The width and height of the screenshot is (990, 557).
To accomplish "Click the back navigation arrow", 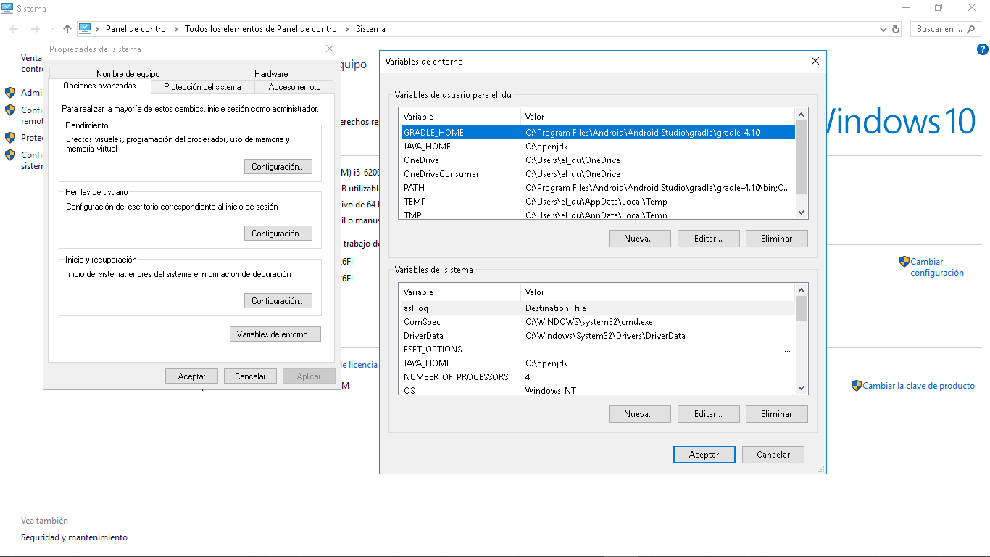I will 13,29.
